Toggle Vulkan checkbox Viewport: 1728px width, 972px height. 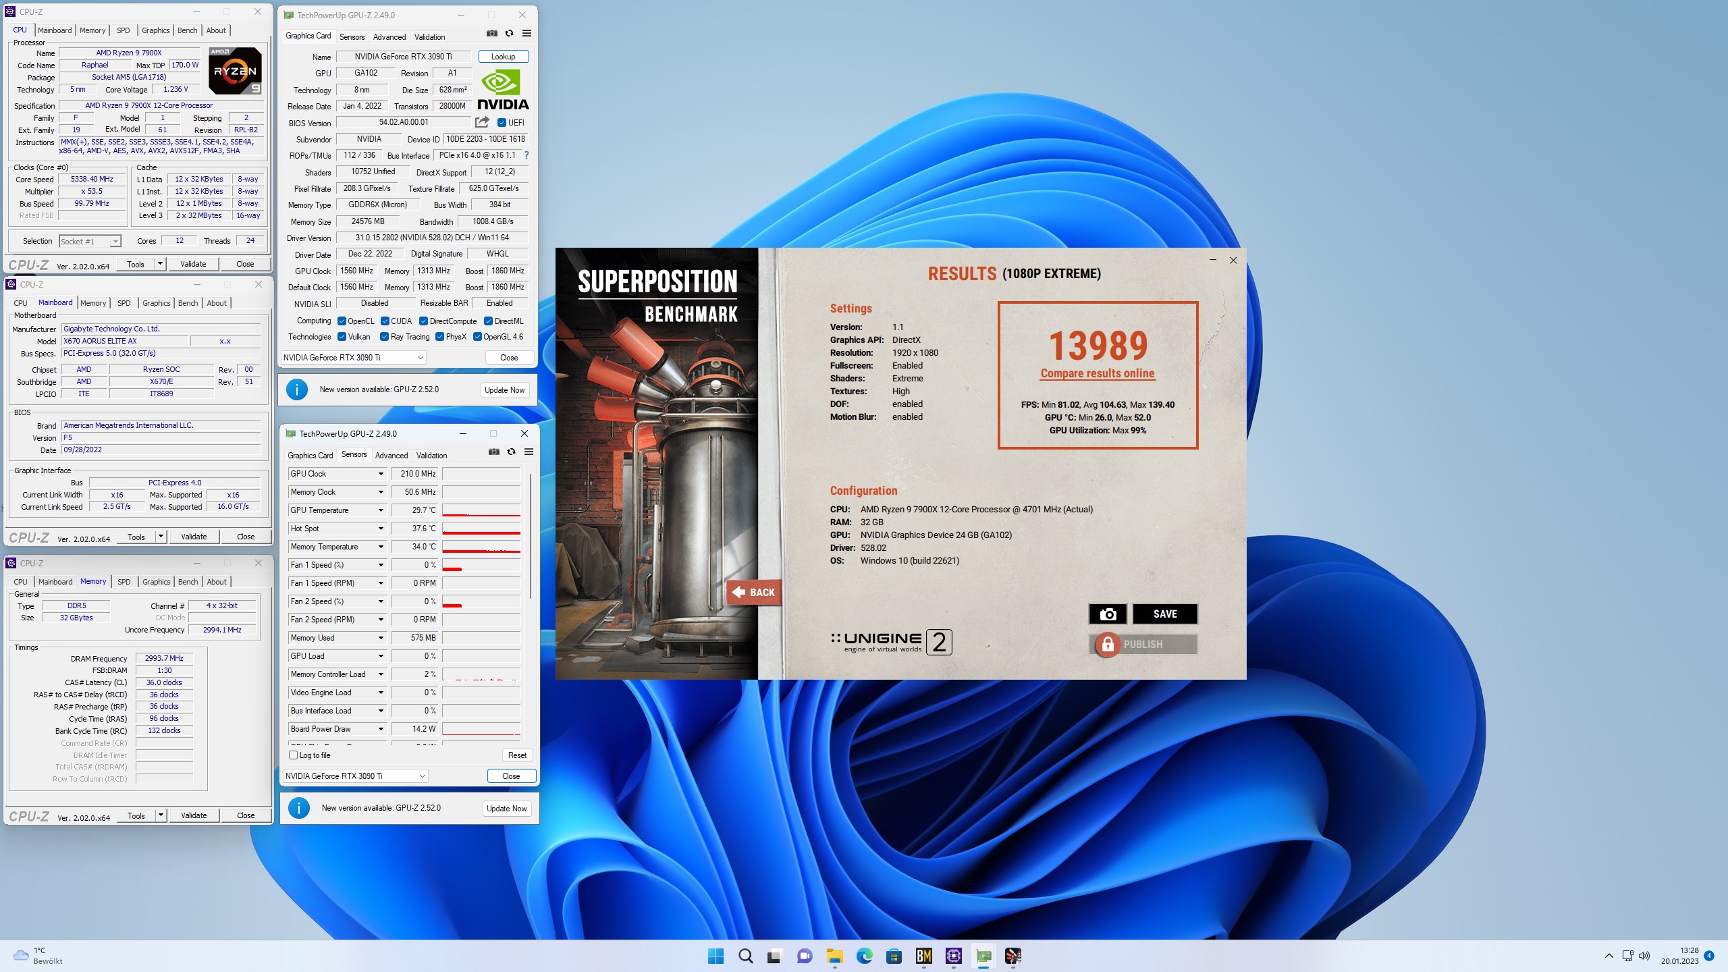(342, 337)
